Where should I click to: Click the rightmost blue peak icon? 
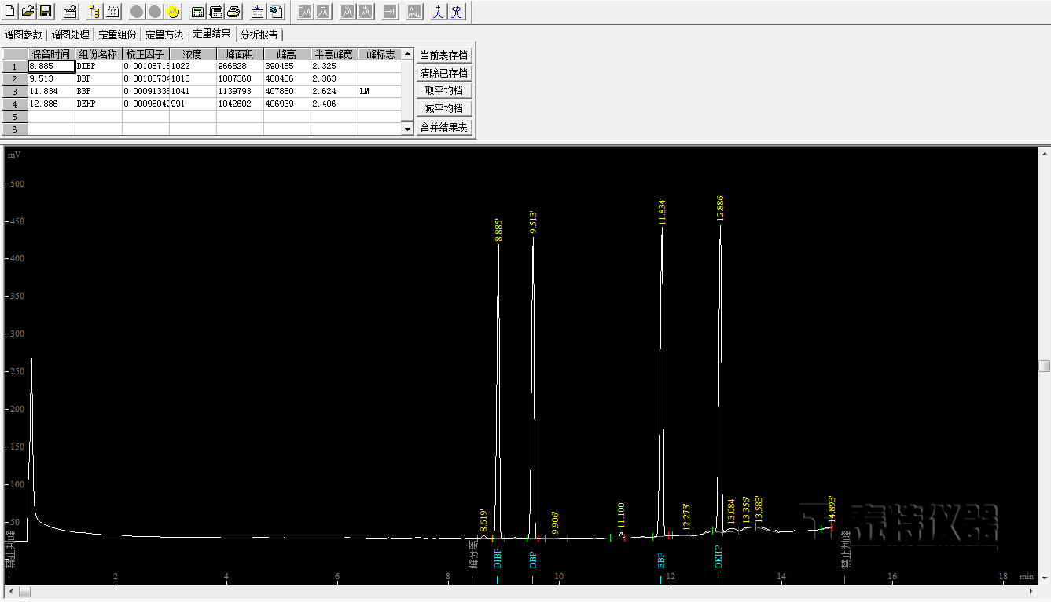458,12
